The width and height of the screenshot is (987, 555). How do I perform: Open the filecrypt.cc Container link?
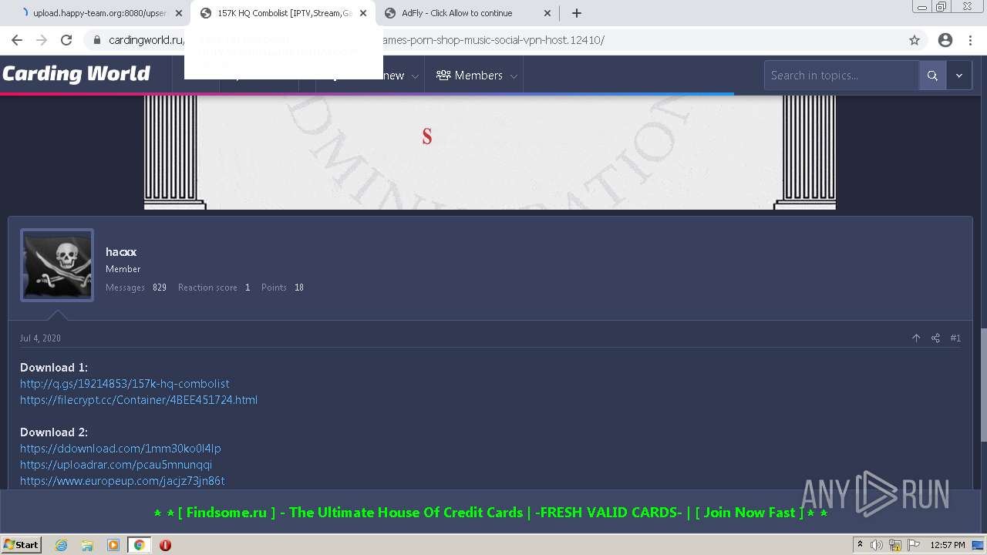(139, 399)
